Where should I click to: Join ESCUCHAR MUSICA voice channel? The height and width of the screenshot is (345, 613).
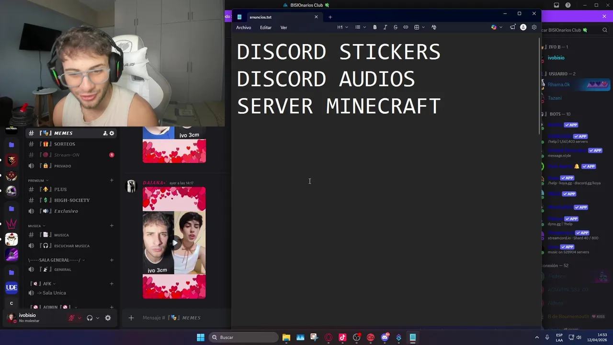coord(71,246)
